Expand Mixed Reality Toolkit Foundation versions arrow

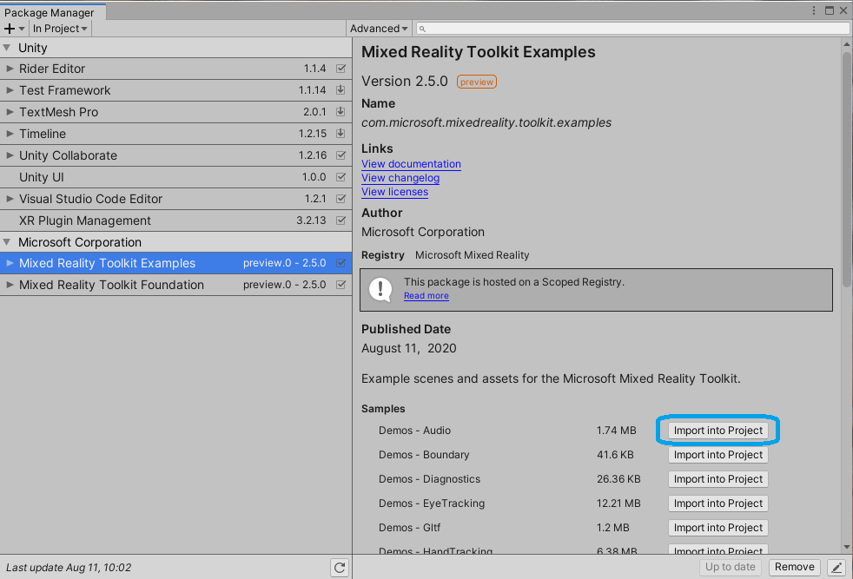(x=10, y=285)
